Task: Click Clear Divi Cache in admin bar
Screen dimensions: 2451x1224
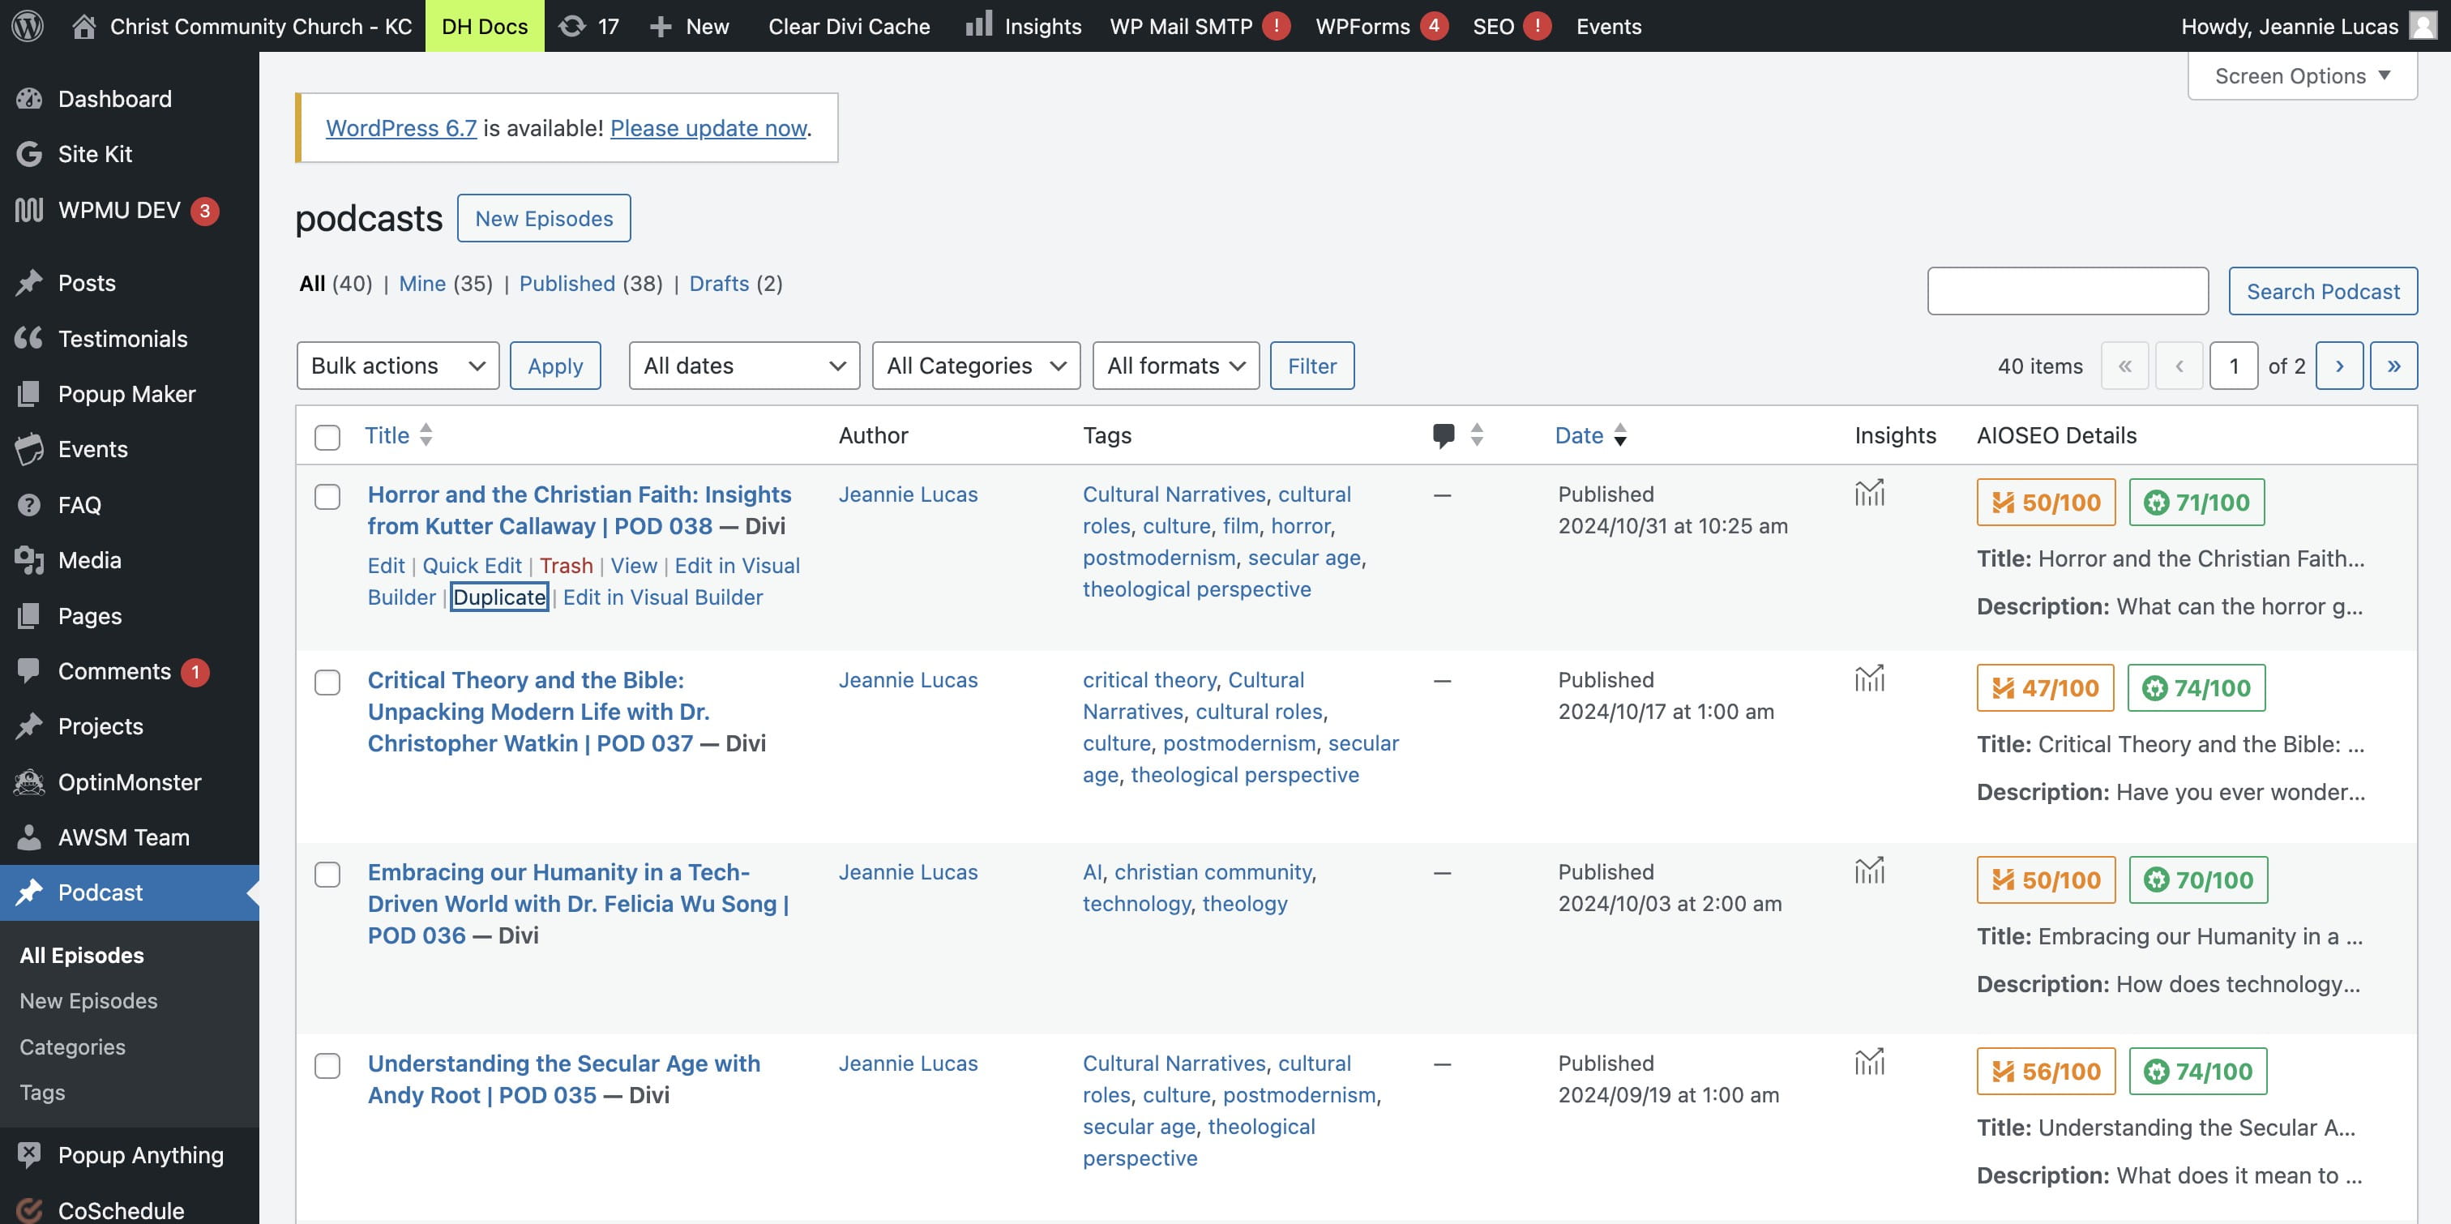Action: tap(849, 26)
